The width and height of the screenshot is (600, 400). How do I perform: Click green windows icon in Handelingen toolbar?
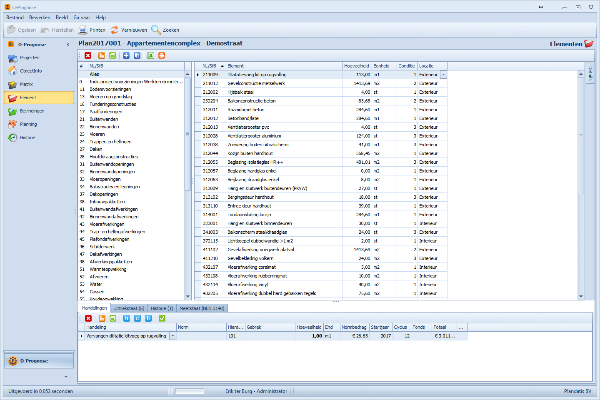(113, 318)
